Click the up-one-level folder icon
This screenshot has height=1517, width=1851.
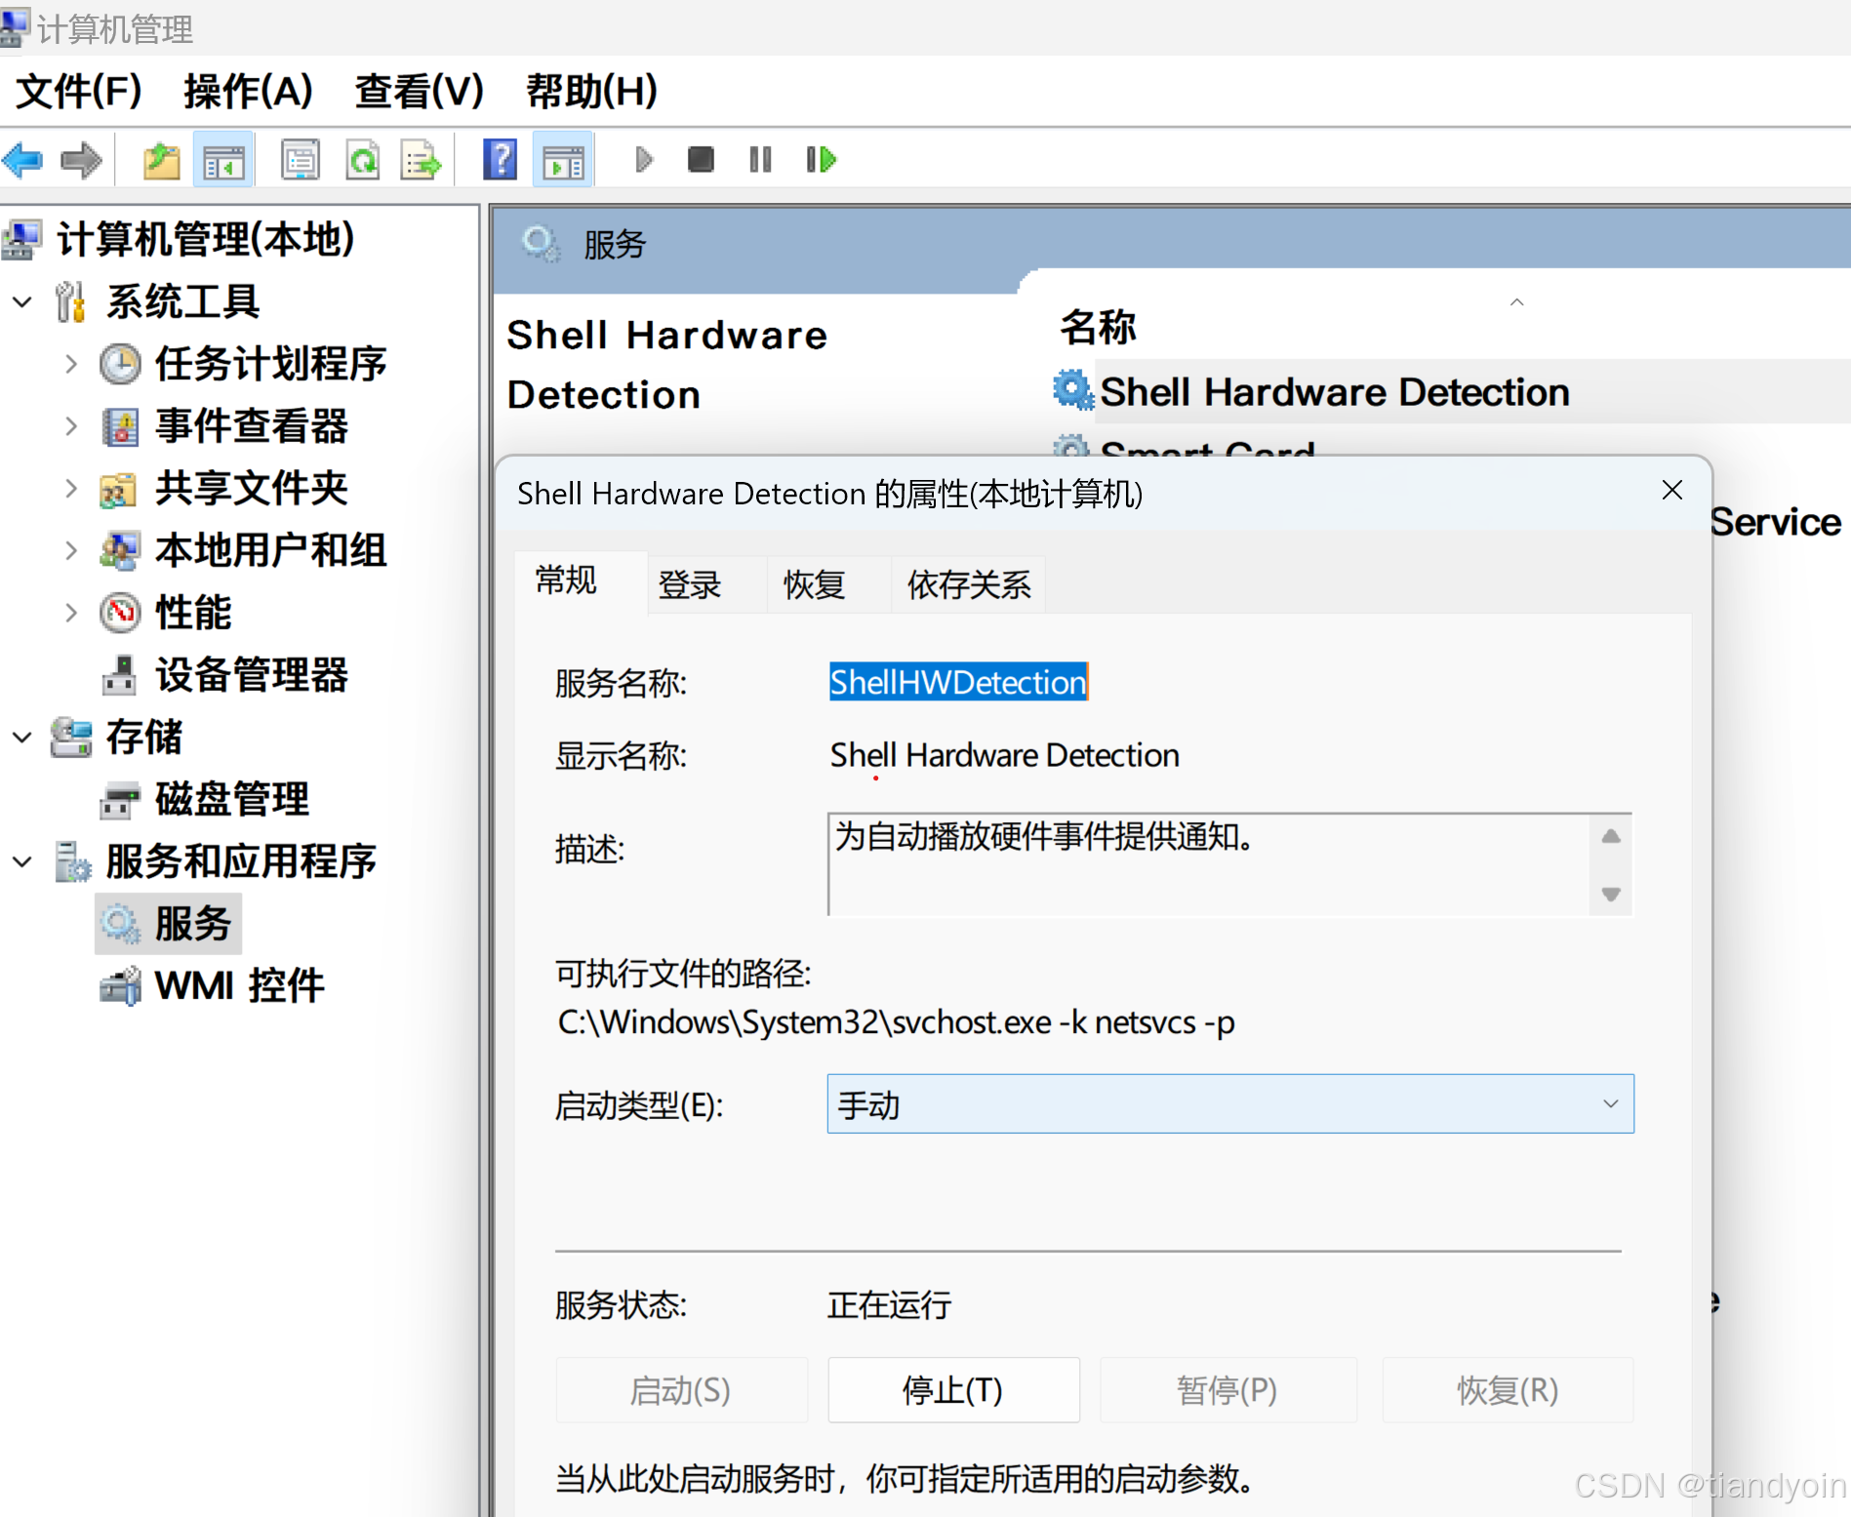coord(162,159)
